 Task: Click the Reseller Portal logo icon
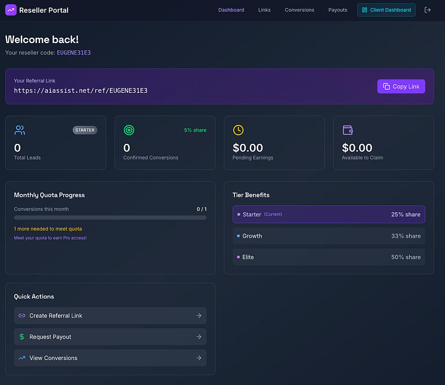[11, 10]
